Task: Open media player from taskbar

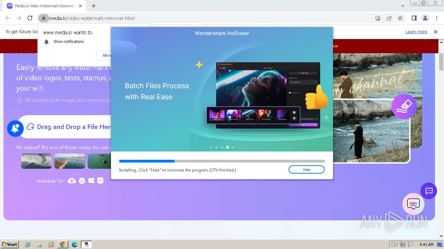Action: [x=51, y=245]
